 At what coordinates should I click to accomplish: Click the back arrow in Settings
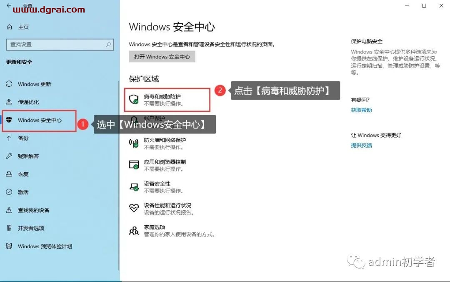[x=9, y=5]
